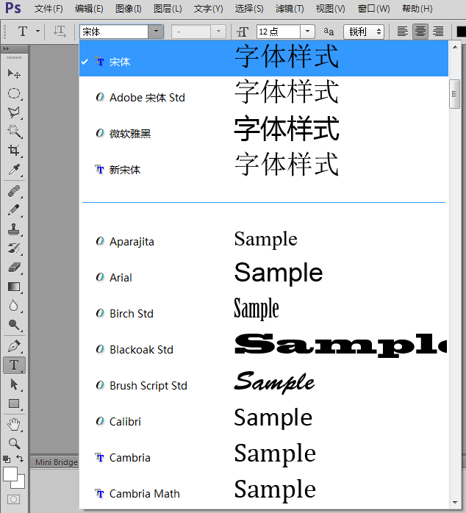Click the Photoshop Ps logo
Image resolution: width=466 pixels, height=513 pixels.
tap(13, 8)
